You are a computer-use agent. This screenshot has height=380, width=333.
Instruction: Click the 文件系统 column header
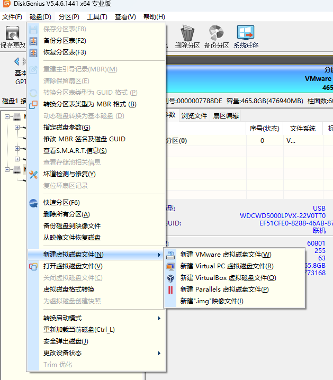302,128
